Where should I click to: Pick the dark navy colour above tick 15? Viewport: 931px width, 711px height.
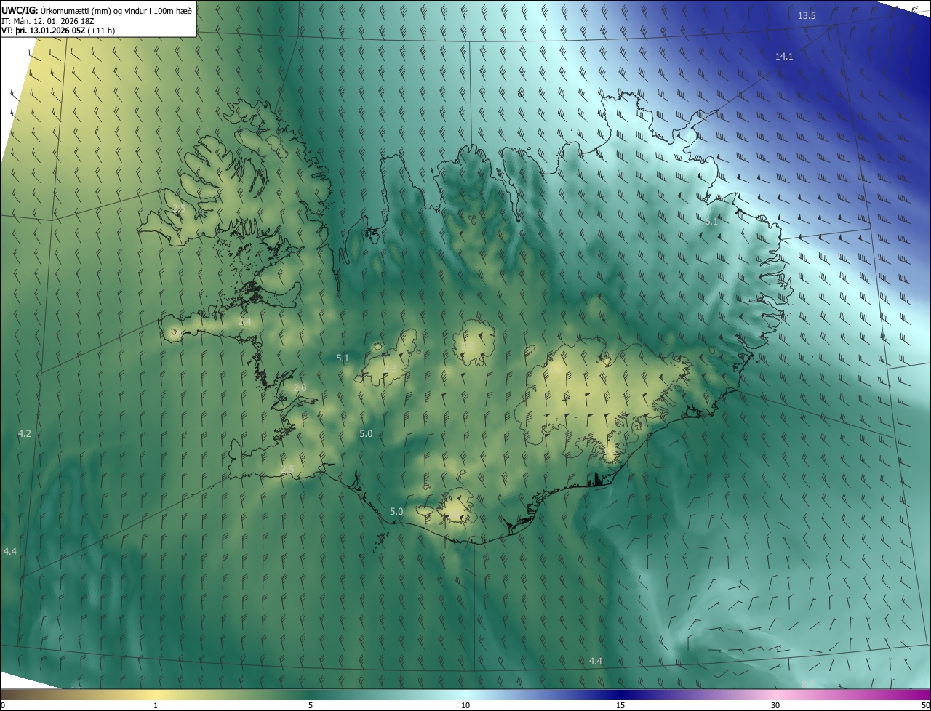pyautogui.click(x=620, y=694)
